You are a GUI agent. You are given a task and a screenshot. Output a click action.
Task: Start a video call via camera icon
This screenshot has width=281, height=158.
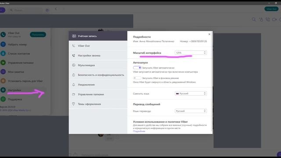click(x=274, y=19)
